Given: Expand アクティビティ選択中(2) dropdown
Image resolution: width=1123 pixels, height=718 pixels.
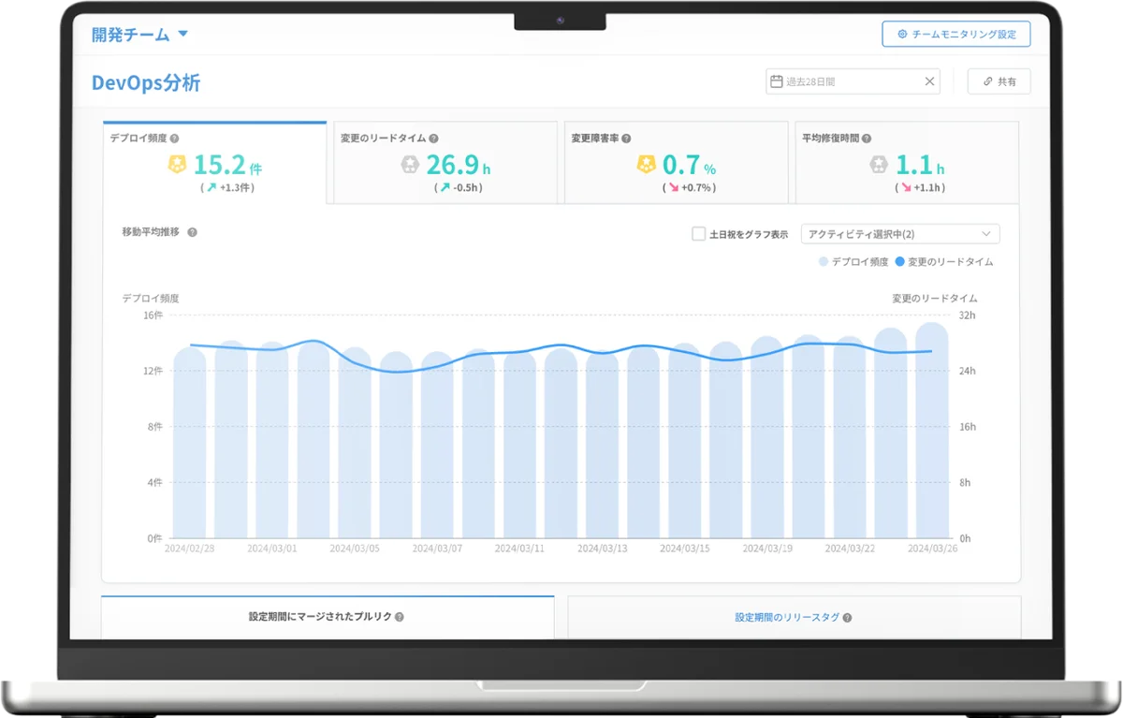Looking at the screenshot, I should (900, 234).
